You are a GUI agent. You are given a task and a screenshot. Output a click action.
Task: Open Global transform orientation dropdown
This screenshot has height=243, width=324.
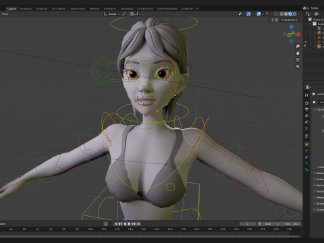(112, 14)
